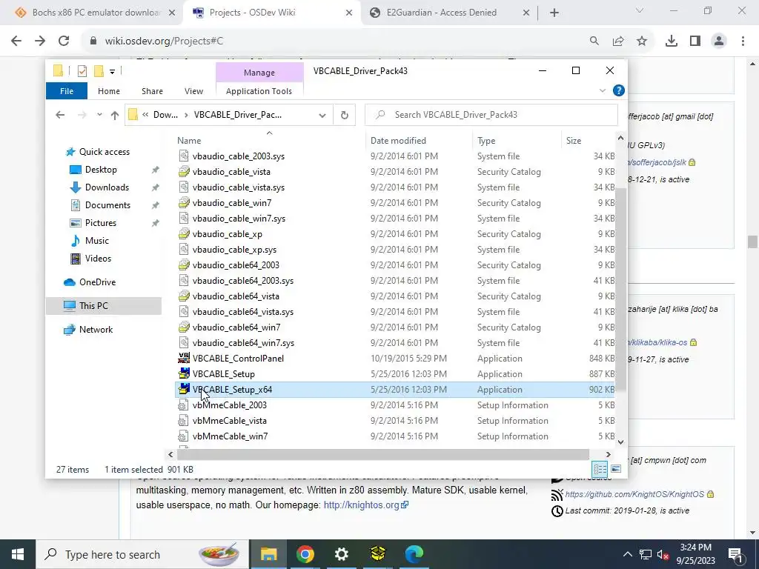This screenshot has width=759, height=569.
Task: Open Pictures in navigation pane
Action: tap(100, 223)
